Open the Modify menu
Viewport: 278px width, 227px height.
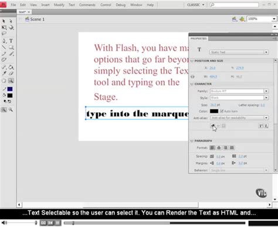coord(59,5)
